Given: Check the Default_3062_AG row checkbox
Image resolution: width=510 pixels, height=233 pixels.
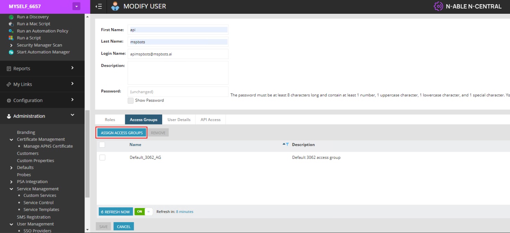Looking at the screenshot, I should coord(102,157).
